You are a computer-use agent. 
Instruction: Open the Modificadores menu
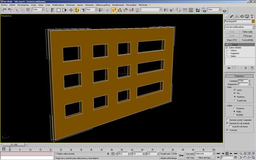click(58, 5)
